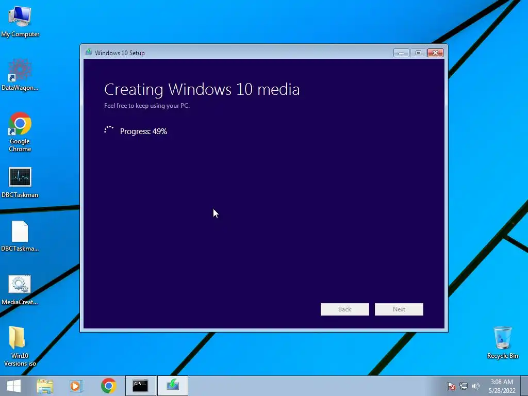Select the Google Chrome desktop shortcut
The height and width of the screenshot is (396, 528).
point(20,131)
